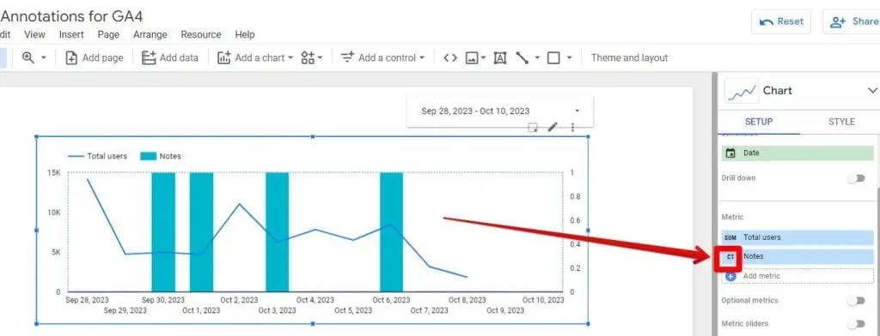The height and width of the screenshot is (336, 880).
Task: Click the chart edit pencil icon
Action: [553, 127]
